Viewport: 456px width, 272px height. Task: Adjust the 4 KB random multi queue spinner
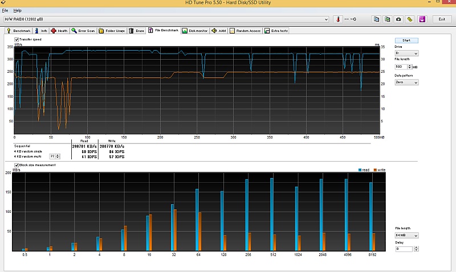click(x=58, y=156)
